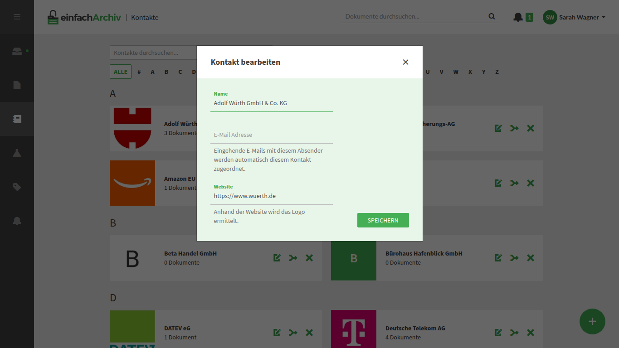Edit the Deutsche Telekom AG contact
Viewport: 619px width, 348px height.
click(498, 333)
